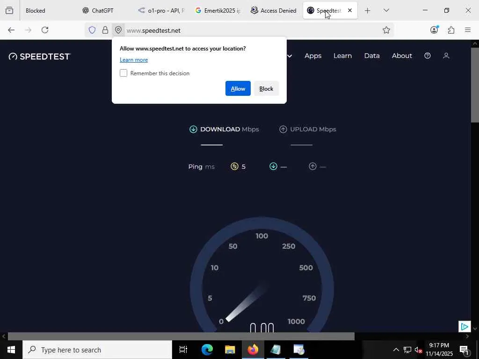Click the Speedtest logo

pyautogui.click(x=40, y=57)
